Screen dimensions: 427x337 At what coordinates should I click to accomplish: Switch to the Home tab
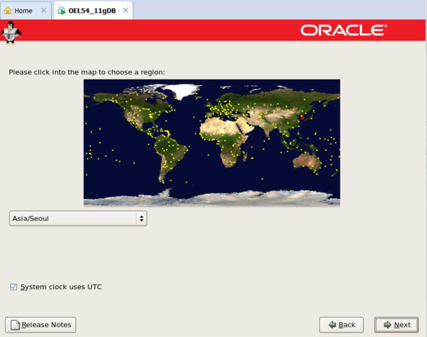pyautogui.click(x=26, y=11)
